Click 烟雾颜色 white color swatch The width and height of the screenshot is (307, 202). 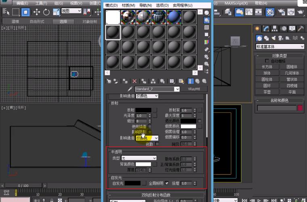tap(188, 126)
